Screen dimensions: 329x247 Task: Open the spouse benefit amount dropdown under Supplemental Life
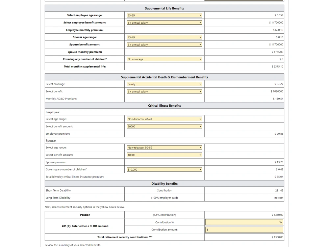pyautogui.click(x=164, y=44)
